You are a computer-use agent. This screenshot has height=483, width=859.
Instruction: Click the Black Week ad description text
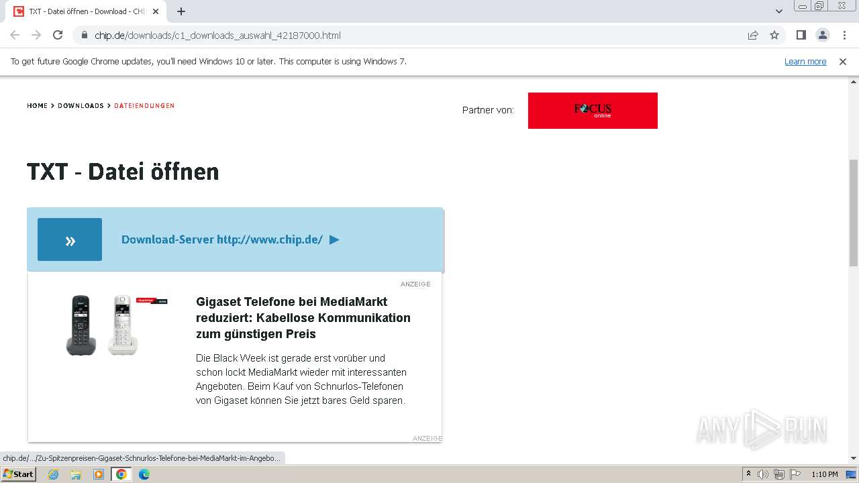coord(301,379)
